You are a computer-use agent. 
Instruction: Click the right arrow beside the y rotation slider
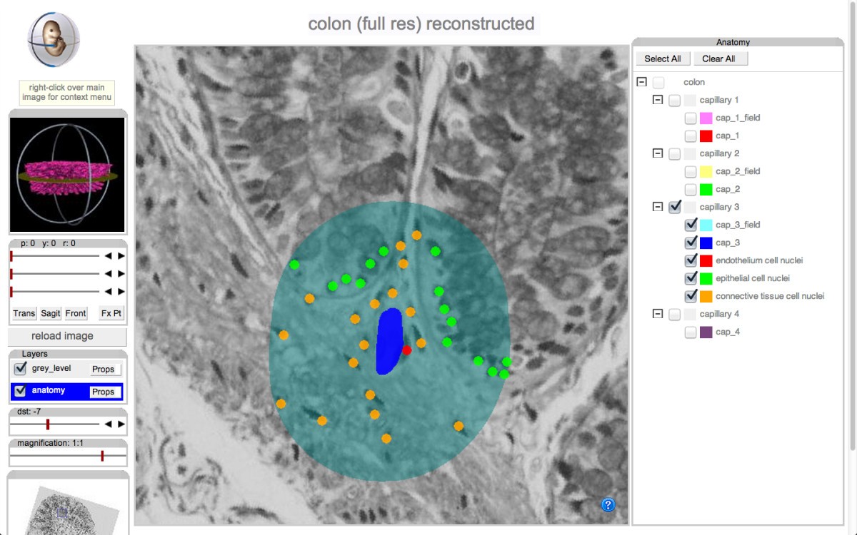pos(121,273)
